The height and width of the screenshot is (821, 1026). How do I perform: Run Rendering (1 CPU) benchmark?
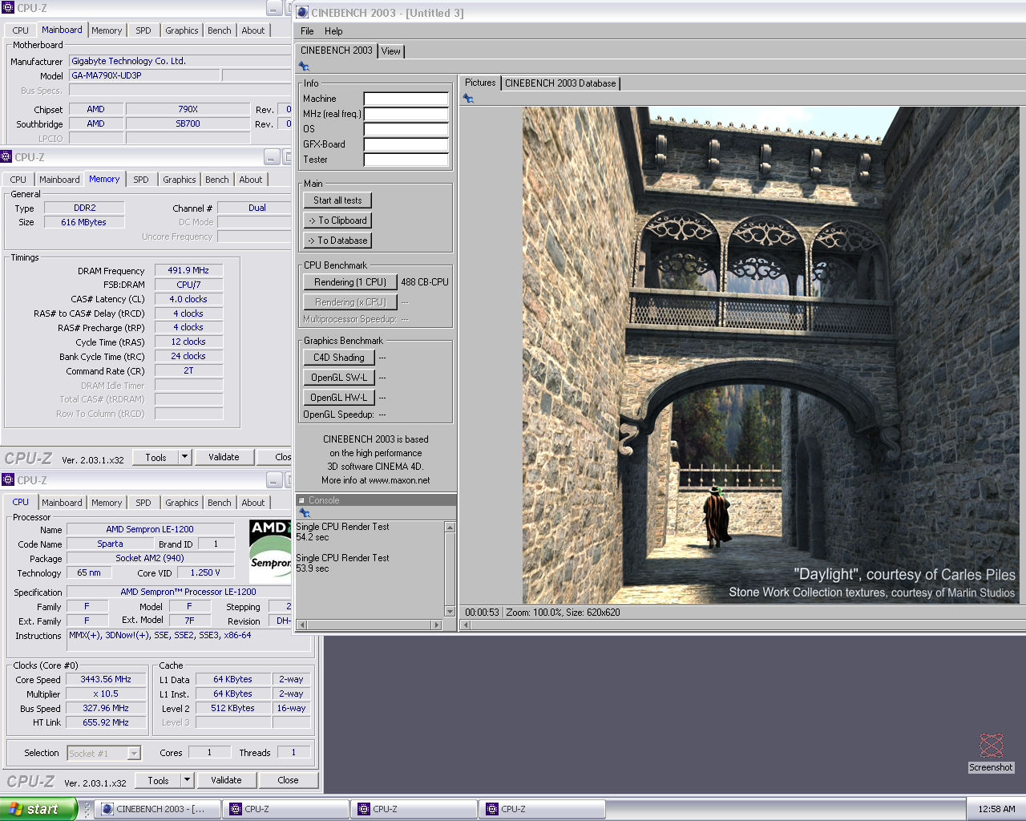350,282
